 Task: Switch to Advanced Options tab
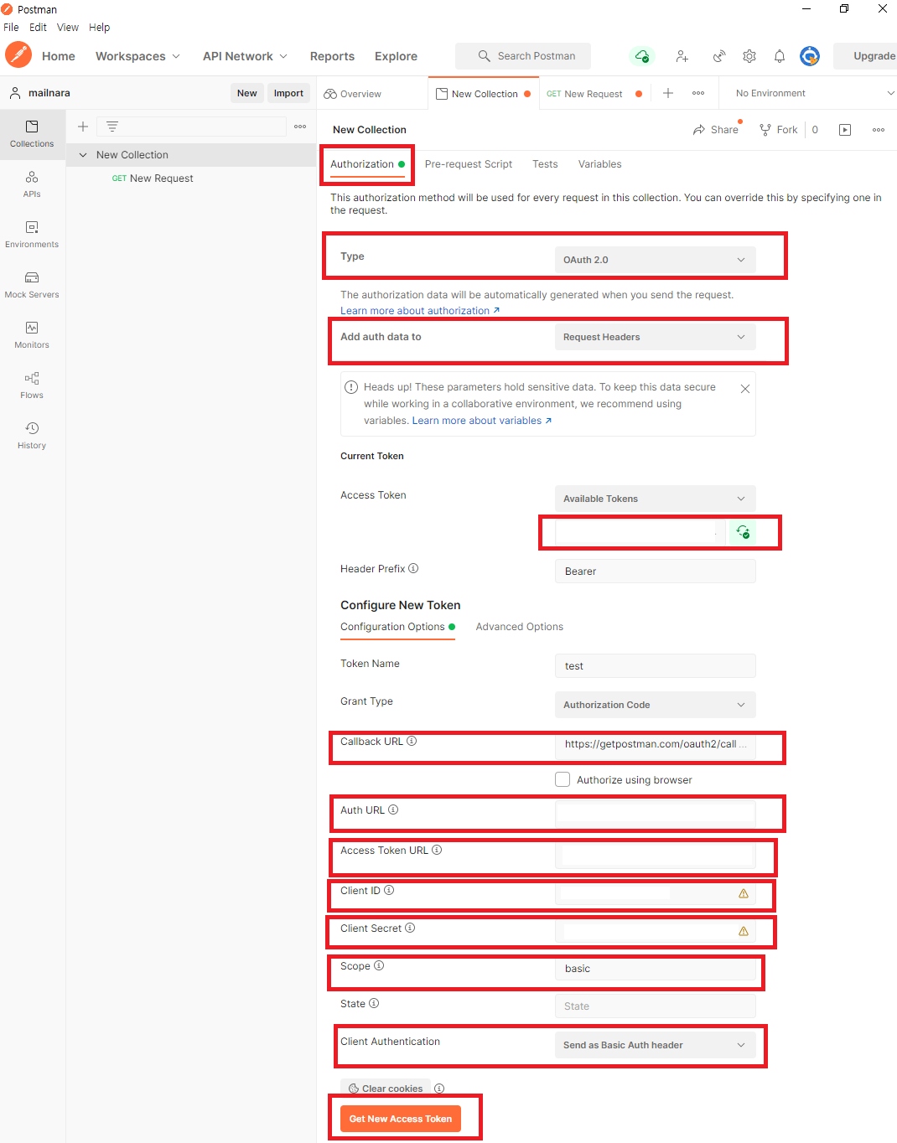tap(520, 627)
